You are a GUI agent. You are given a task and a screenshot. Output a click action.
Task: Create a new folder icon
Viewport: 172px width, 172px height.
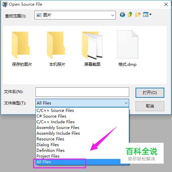138,14
